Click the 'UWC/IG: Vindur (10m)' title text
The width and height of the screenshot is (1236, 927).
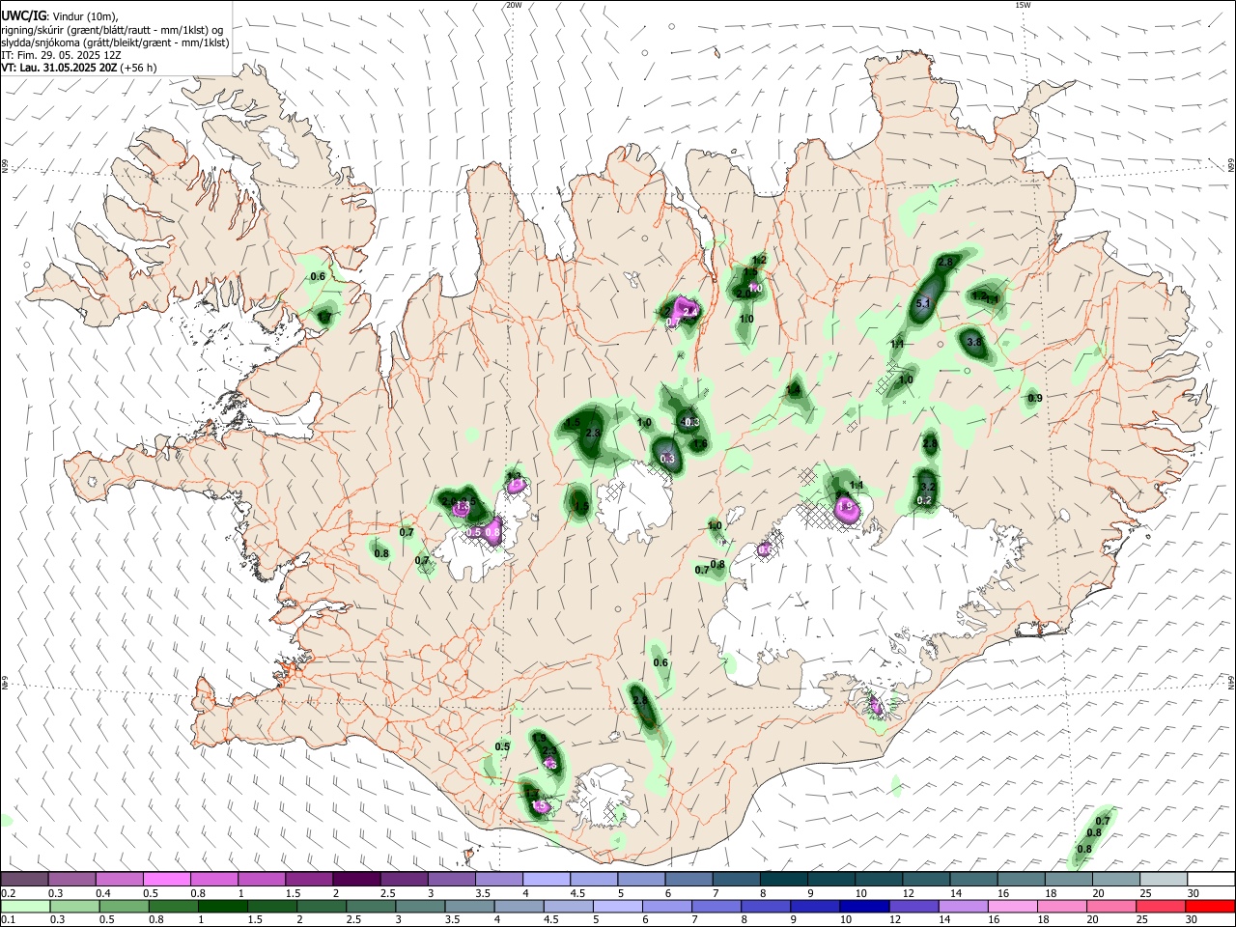pyautogui.click(x=59, y=16)
